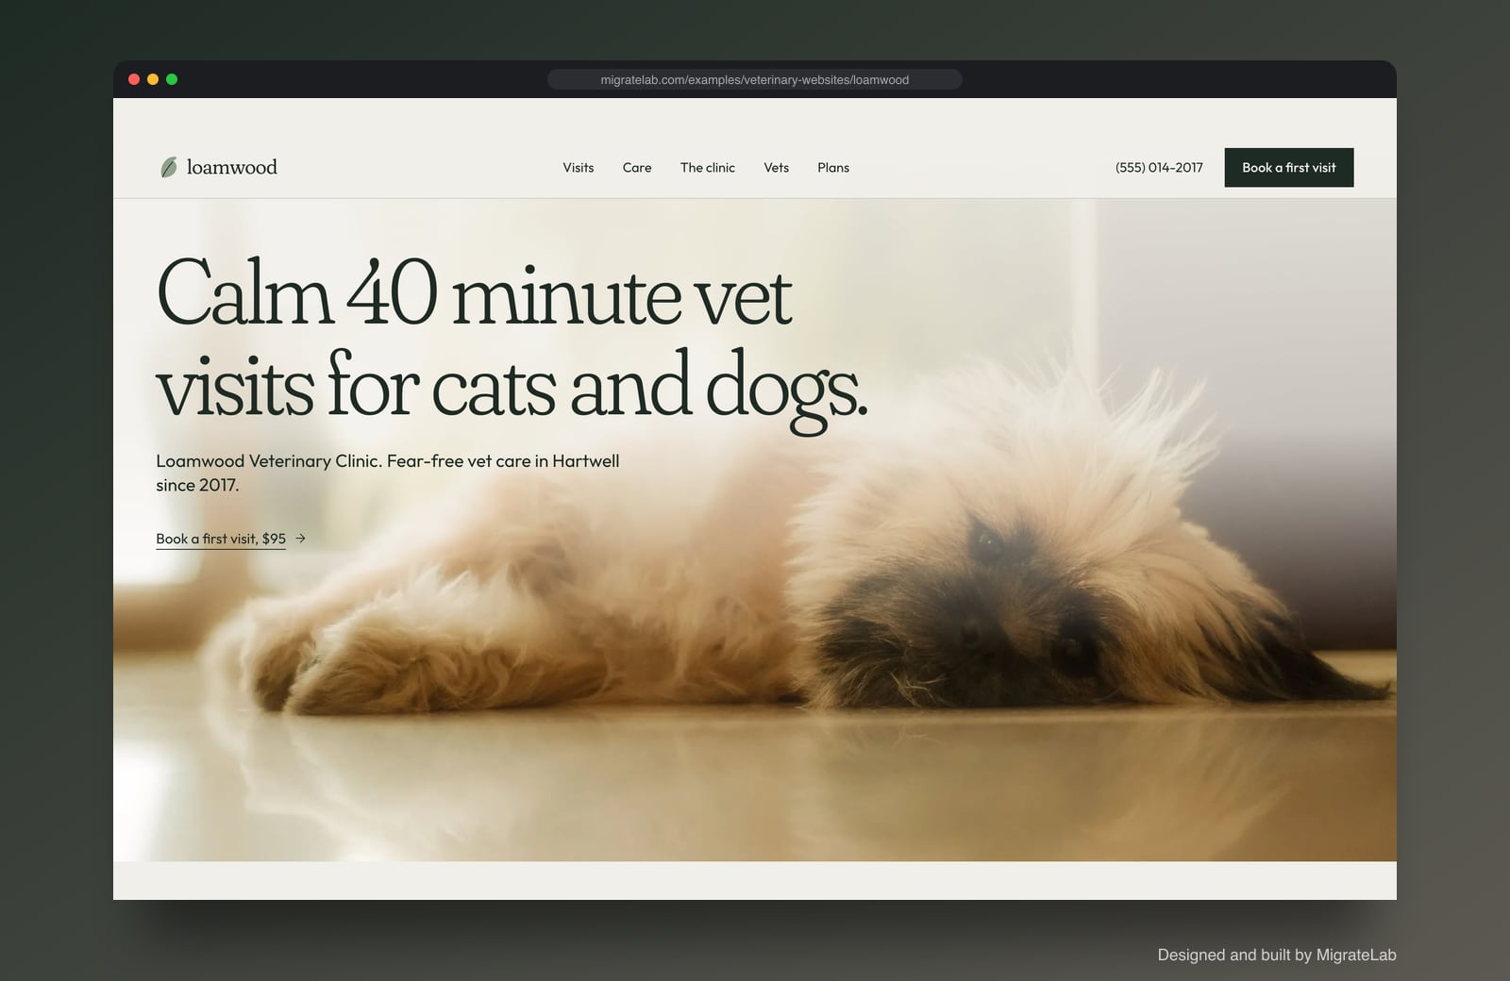The height and width of the screenshot is (981, 1510).
Task: Click the red close window dot
Action: (134, 79)
